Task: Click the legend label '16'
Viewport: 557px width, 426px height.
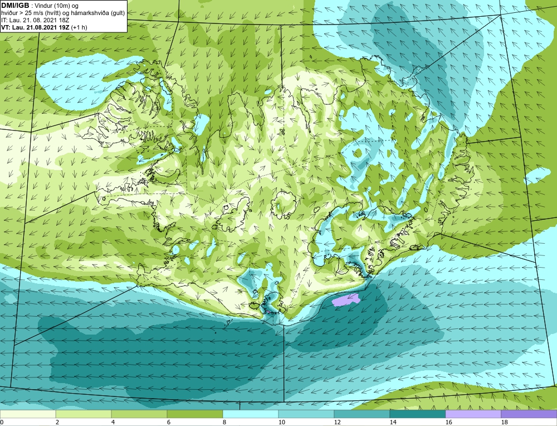Action: click(449, 422)
